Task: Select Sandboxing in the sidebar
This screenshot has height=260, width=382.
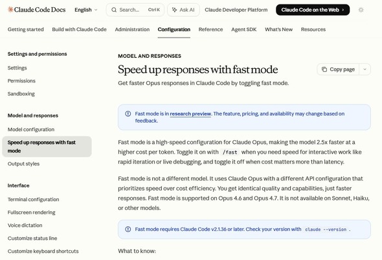Action: pyautogui.click(x=21, y=93)
